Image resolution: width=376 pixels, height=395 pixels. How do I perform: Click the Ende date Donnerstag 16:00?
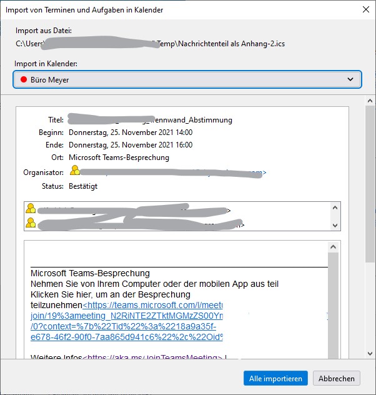tap(130, 145)
